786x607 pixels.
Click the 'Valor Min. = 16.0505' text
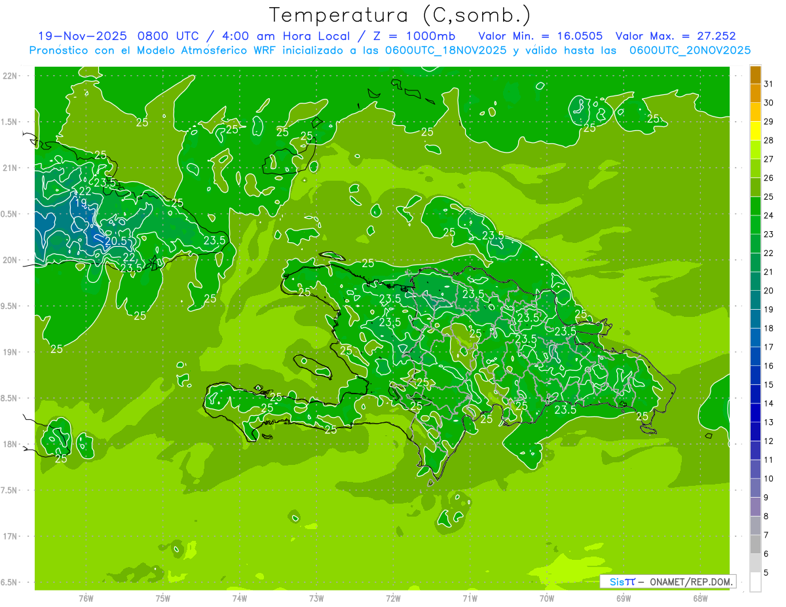540,36
